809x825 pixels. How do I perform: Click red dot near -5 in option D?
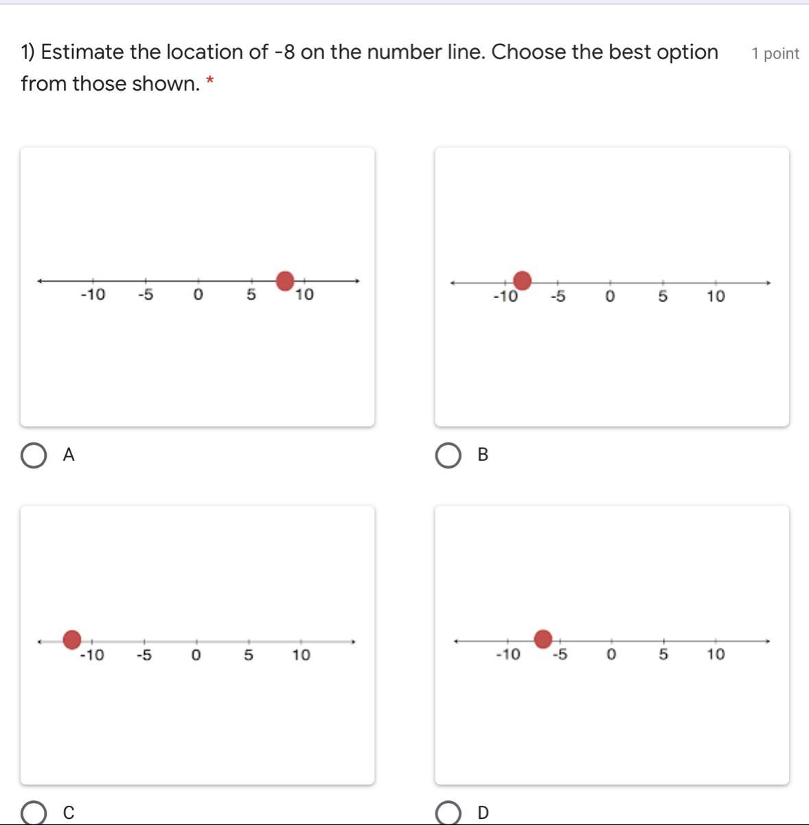(x=543, y=639)
